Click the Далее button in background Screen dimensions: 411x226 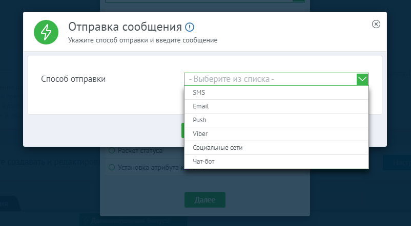tap(205, 200)
